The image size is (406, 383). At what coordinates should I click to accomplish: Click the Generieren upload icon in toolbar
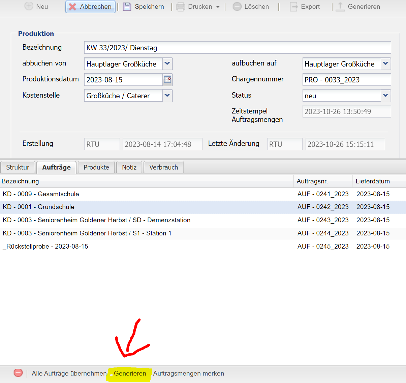340,7
